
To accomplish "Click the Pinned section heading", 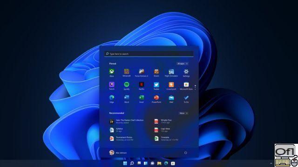I will [x=113, y=64].
